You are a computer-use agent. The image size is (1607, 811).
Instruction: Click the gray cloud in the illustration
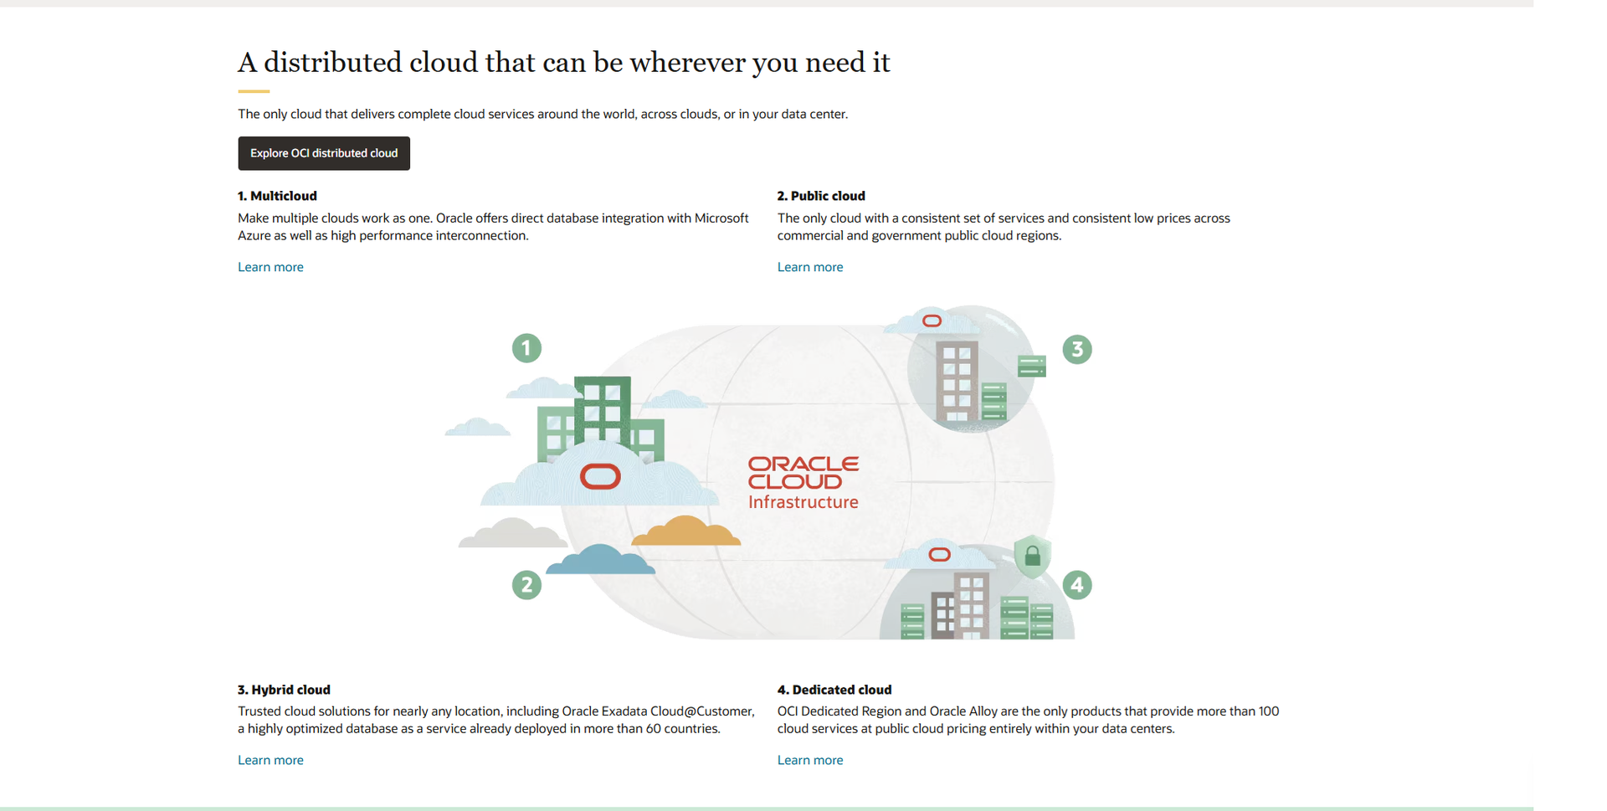point(511,535)
